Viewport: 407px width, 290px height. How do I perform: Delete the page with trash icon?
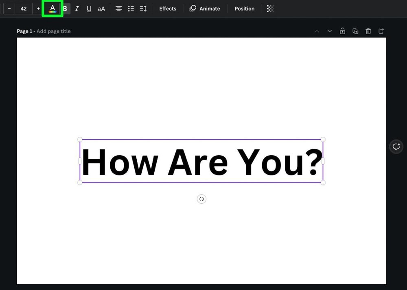coord(368,31)
